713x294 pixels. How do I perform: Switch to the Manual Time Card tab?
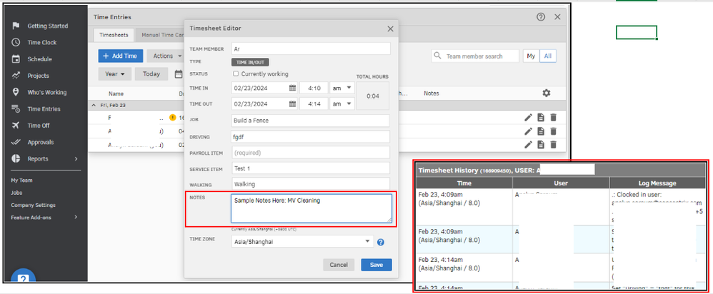(162, 34)
